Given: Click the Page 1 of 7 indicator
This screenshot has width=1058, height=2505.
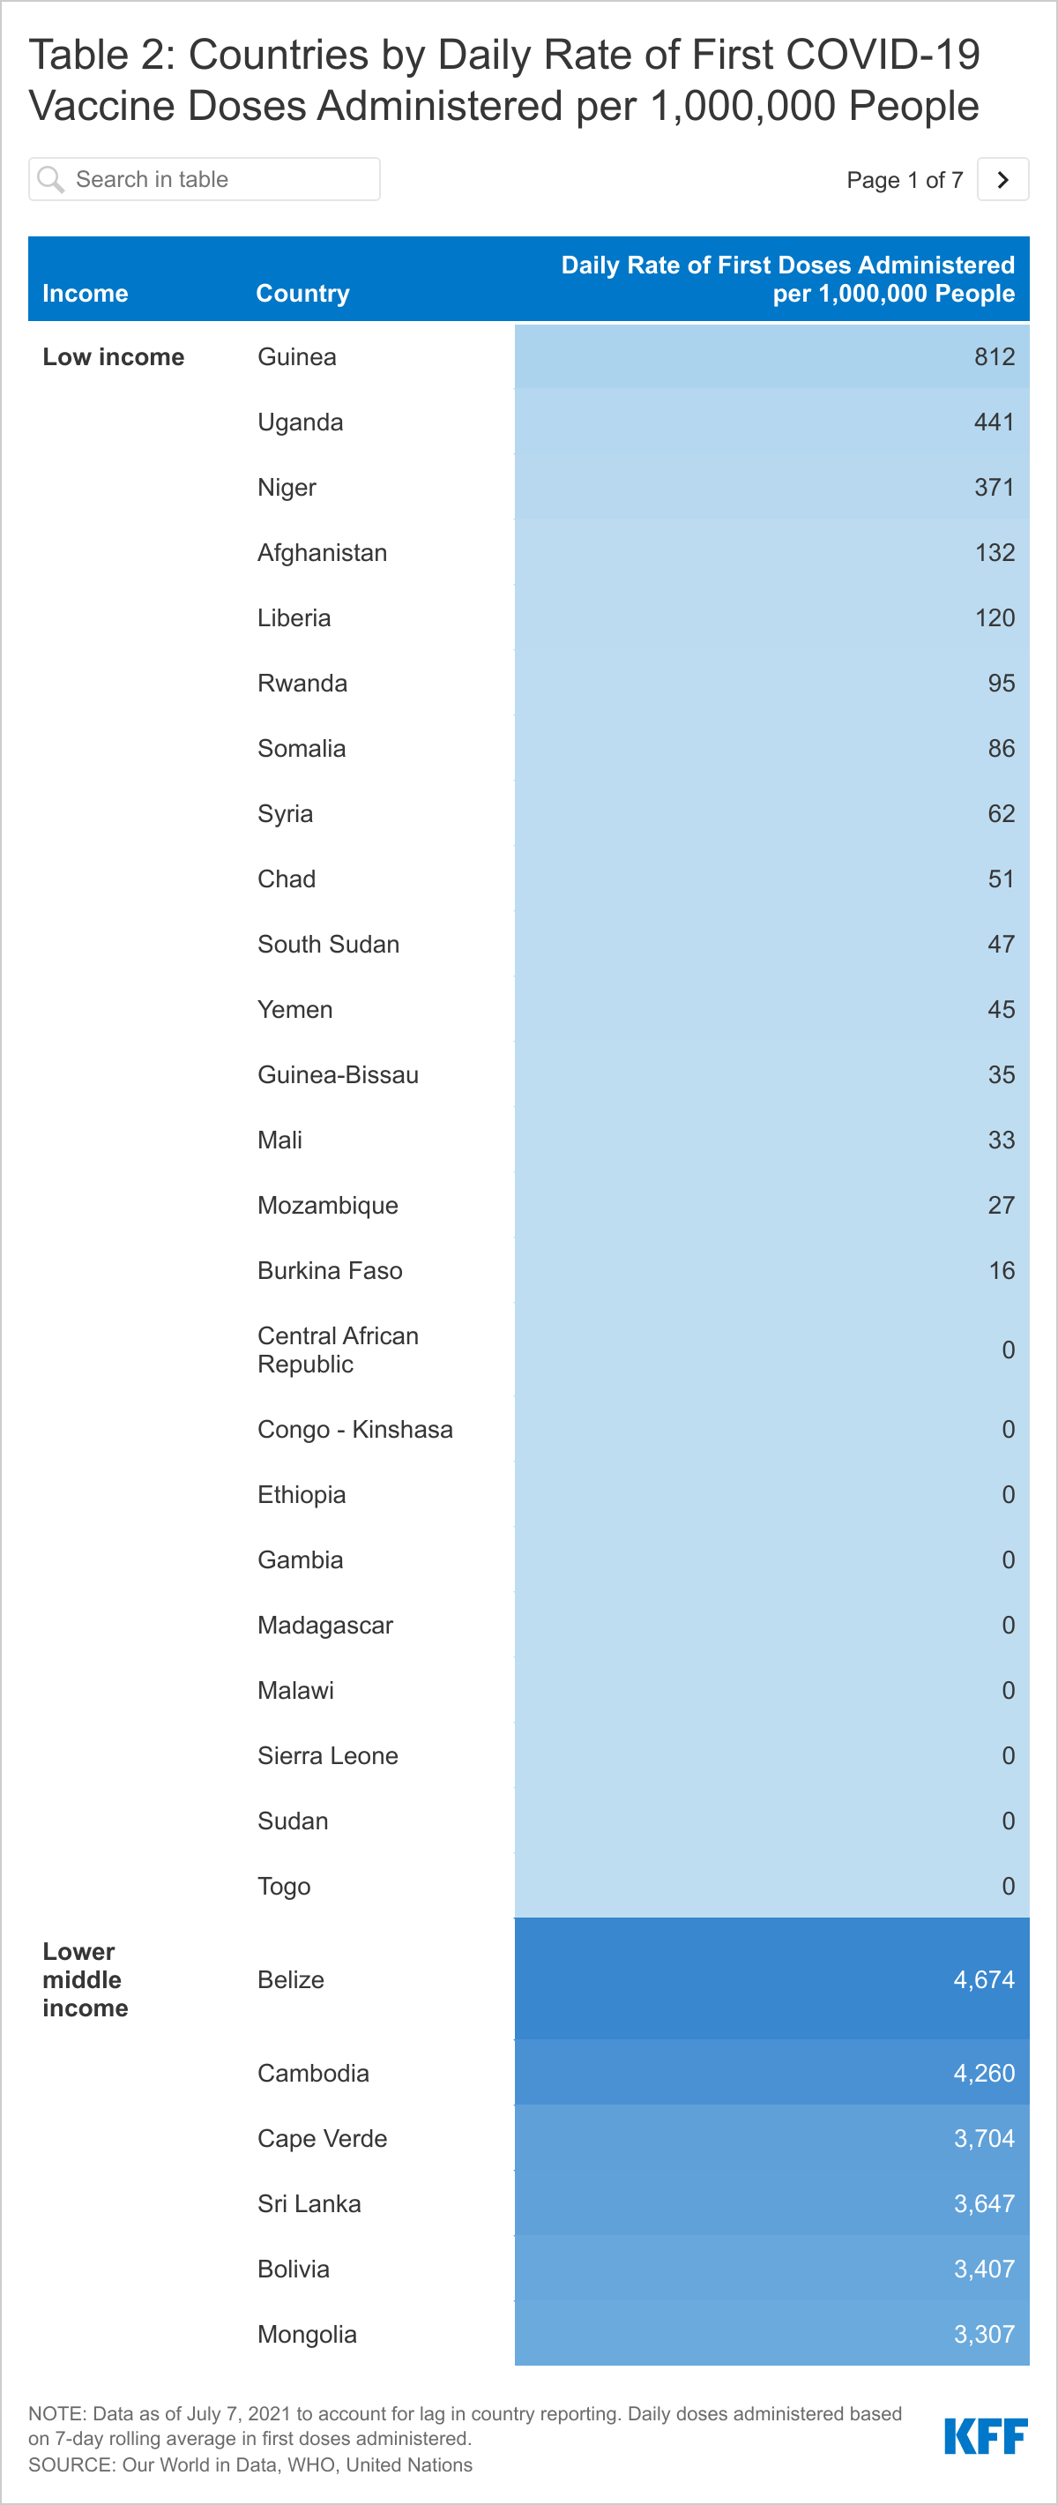Looking at the screenshot, I should [x=905, y=180].
